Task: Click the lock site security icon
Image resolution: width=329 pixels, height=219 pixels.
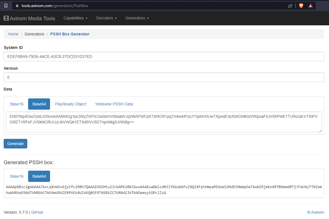Action: tap(17, 6)
